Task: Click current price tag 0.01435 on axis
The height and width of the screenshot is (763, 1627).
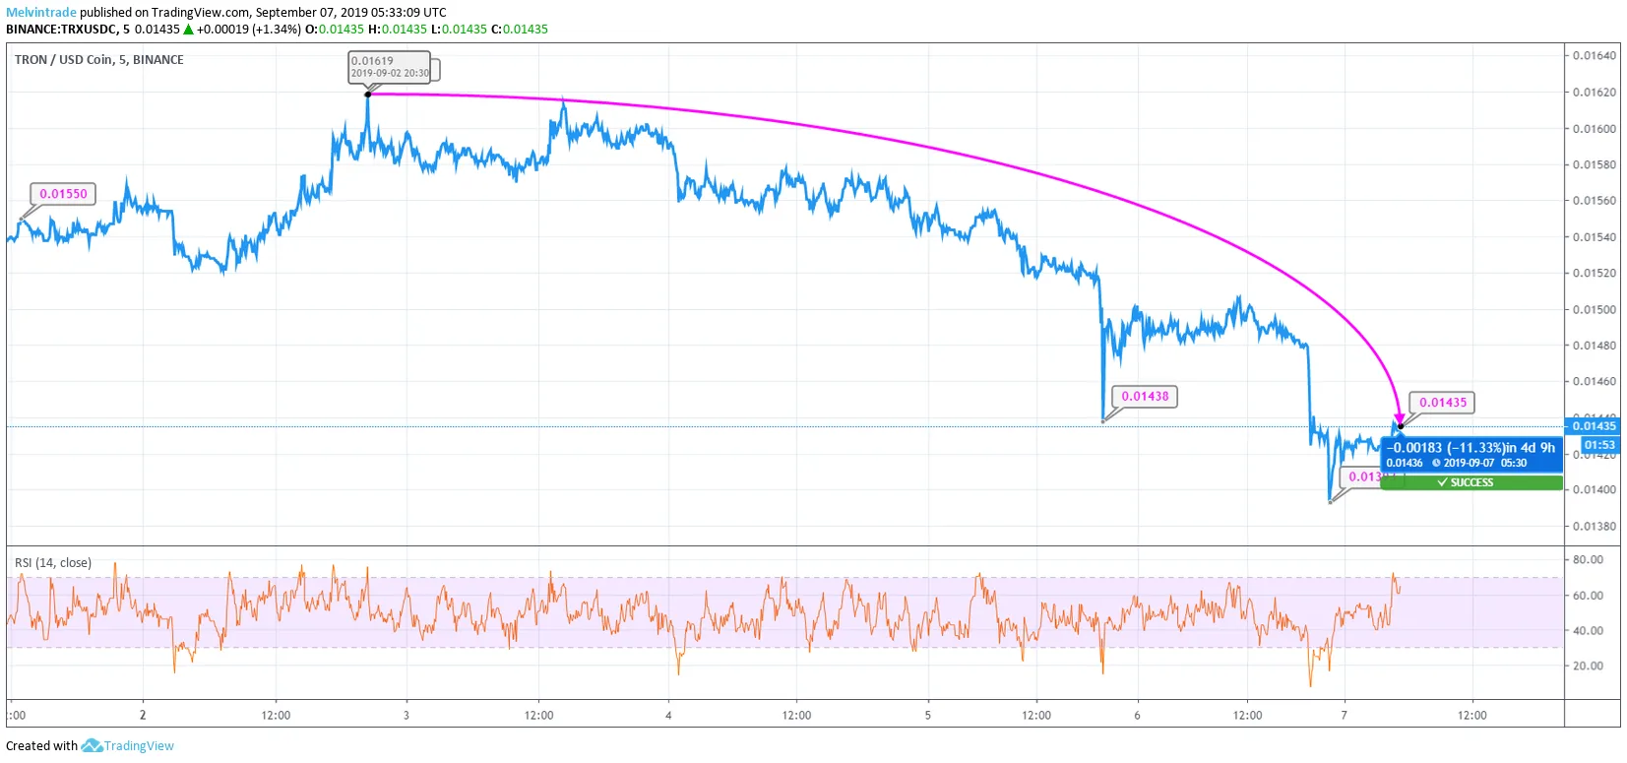Action: pyautogui.click(x=1593, y=425)
